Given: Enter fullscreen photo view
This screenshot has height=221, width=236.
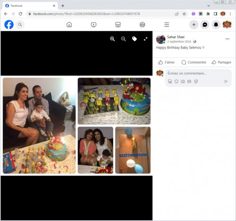Looking at the screenshot, I should click(145, 39).
